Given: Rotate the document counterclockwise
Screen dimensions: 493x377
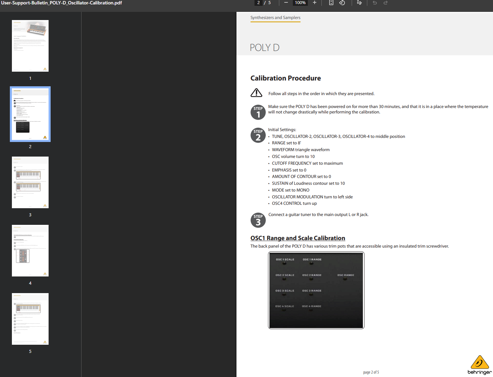Looking at the screenshot, I should click(x=342, y=3).
